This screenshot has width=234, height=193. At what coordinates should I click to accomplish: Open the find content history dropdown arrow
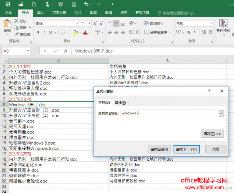click(x=221, y=113)
